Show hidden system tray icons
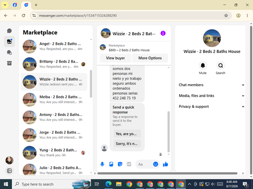 tap(189, 184)
